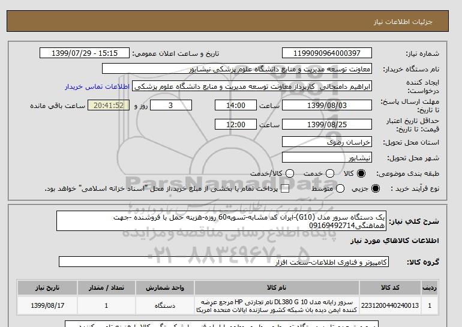This screenshot has height=327, width=462.
Task: Select the جزیی purchase type radio
Action: [376, 188]
